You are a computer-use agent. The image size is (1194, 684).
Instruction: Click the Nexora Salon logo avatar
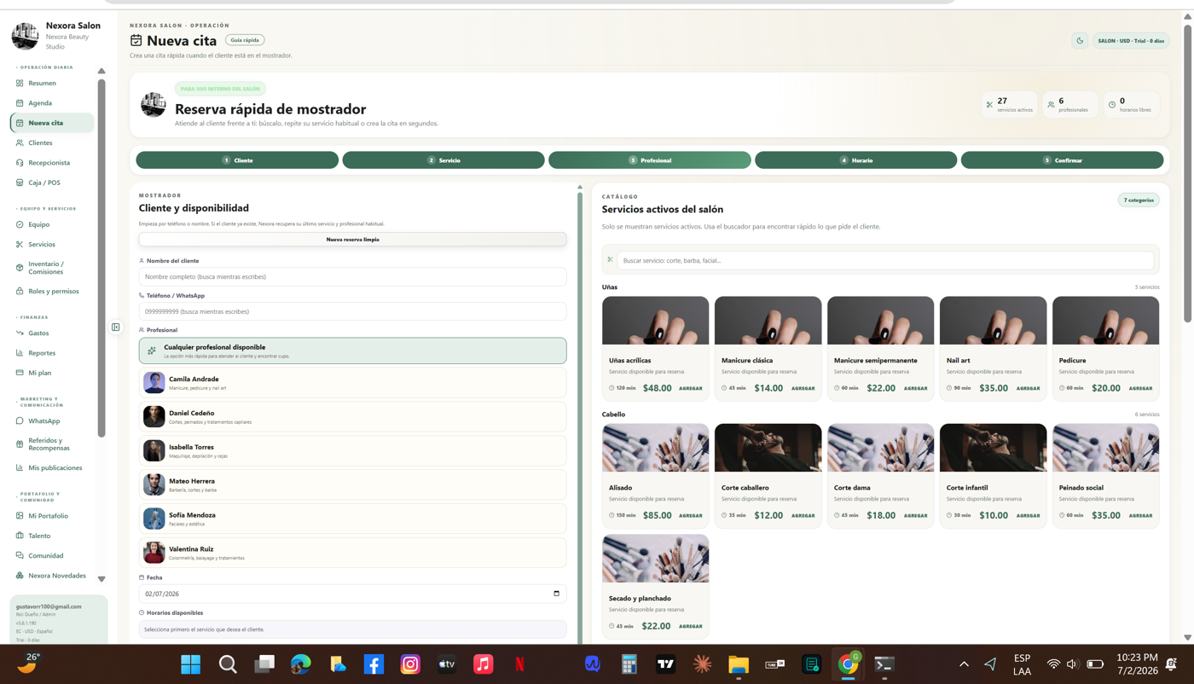coord(25,36)
